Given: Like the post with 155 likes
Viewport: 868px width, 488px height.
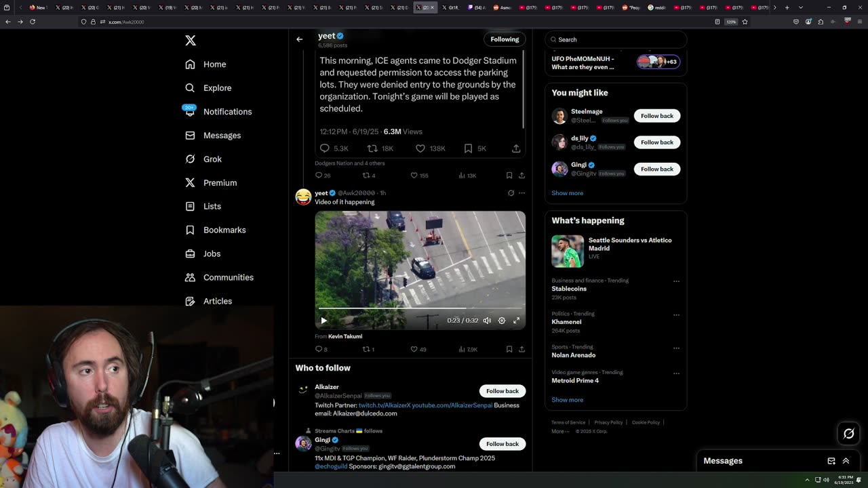Looking at the screenshot, I should (414, 176).
